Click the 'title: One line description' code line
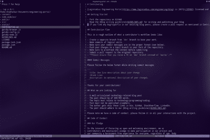The image size is (210, 140). coord(115,73)
